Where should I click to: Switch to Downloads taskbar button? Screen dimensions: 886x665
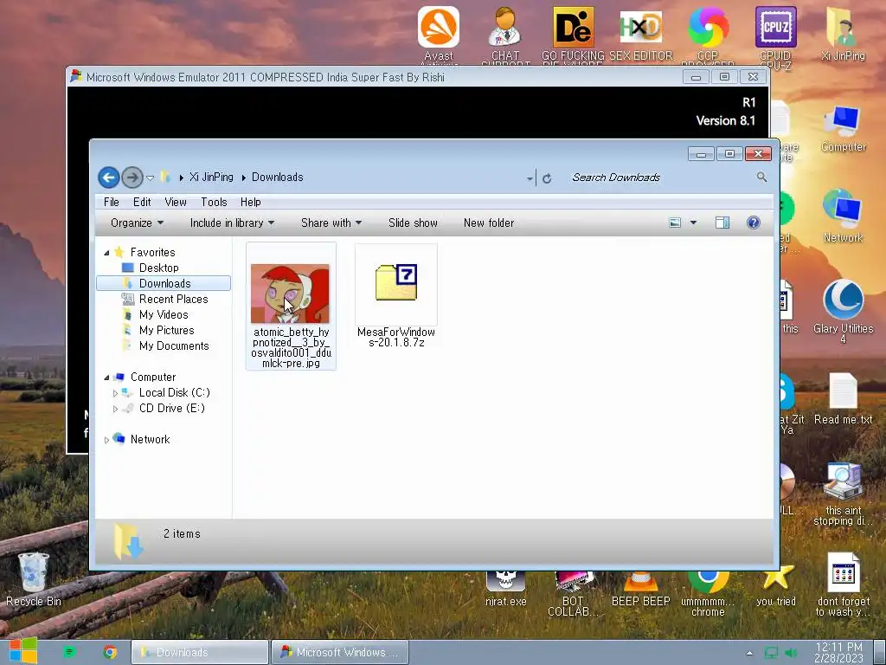point(200,653)
